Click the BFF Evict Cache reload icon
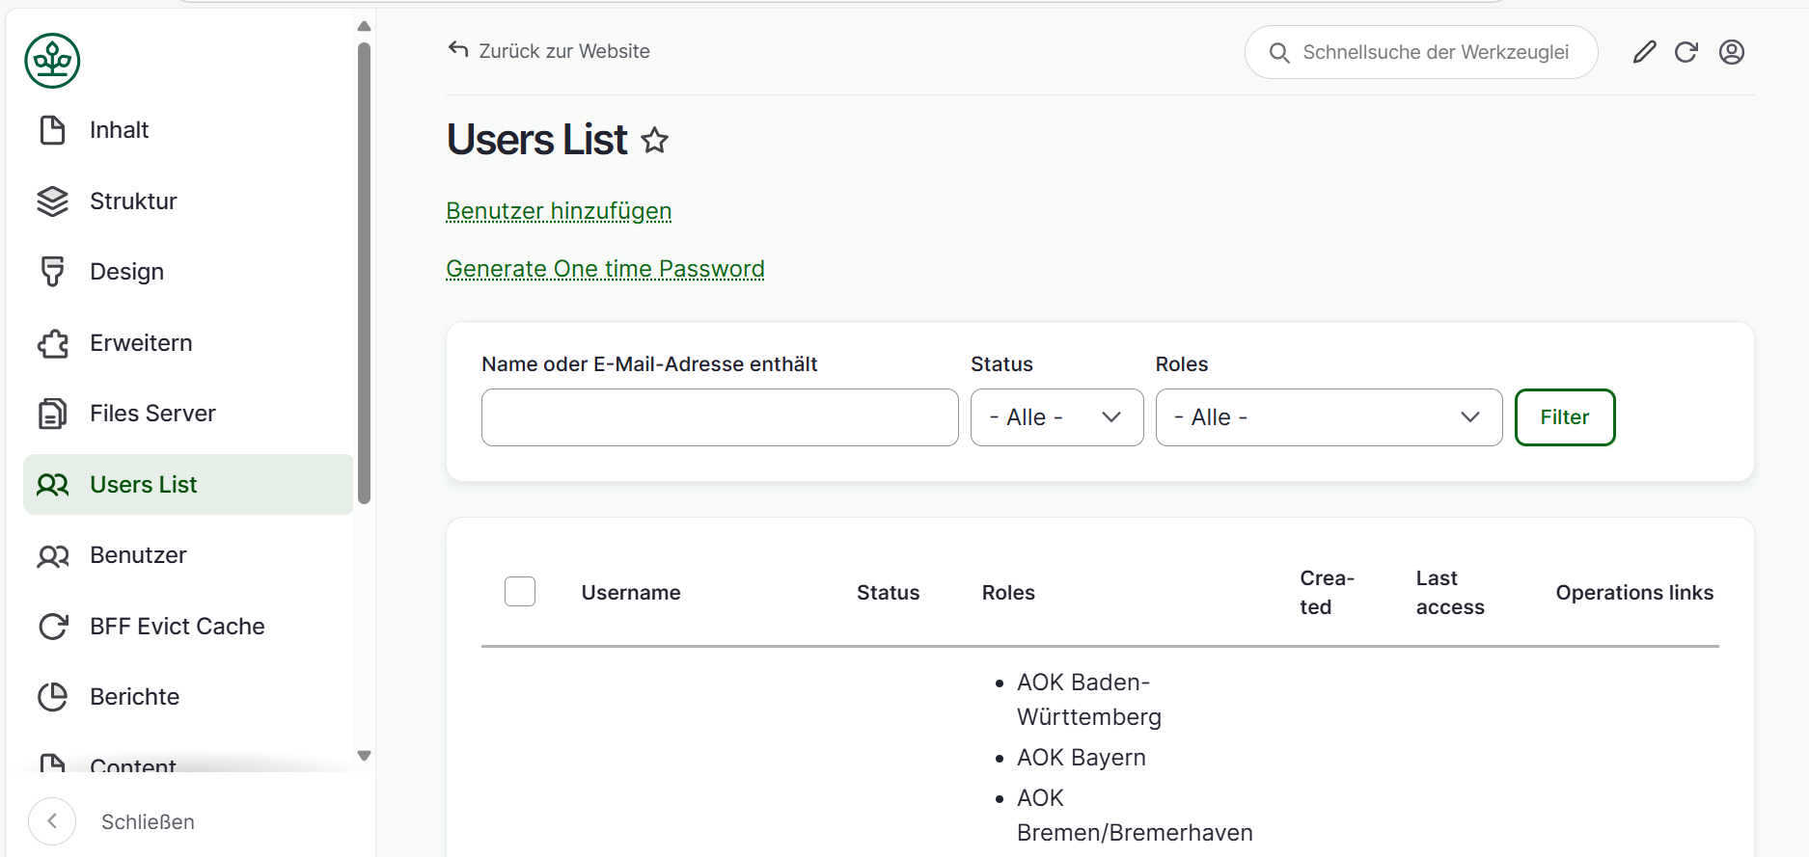The width and height of the screenshot is (1809, 857). pos(53,627)
